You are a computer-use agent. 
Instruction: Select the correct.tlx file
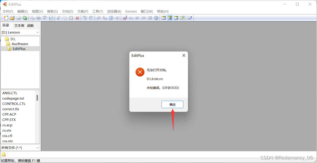click(x=11, y=109)
